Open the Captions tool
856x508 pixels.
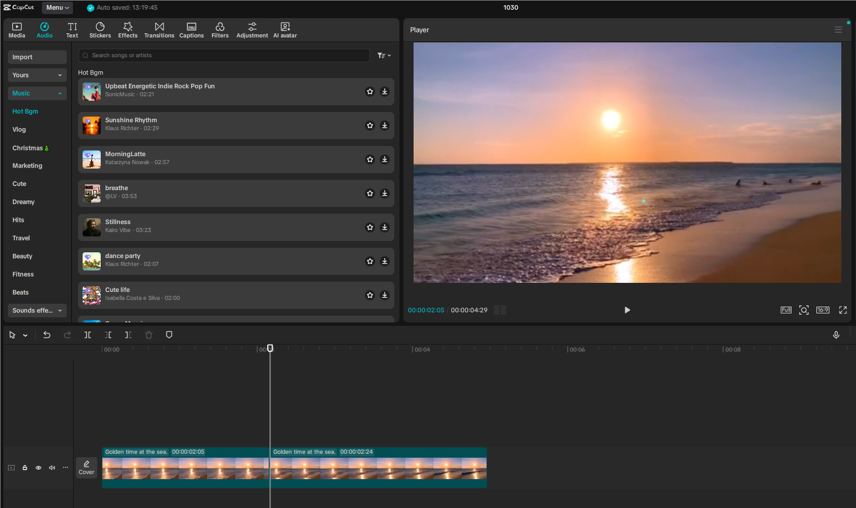pos(191,29)
